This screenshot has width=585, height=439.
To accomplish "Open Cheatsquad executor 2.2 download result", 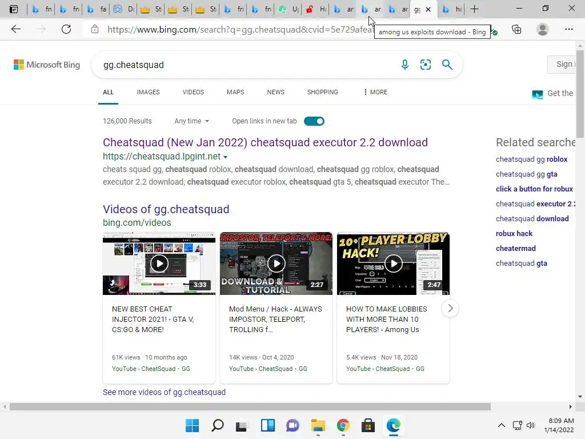I will click(x=265, y=142).
